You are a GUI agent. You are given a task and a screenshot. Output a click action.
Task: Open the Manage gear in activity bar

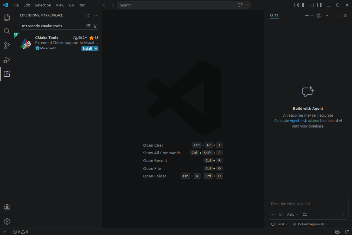(x=7, y=221)
